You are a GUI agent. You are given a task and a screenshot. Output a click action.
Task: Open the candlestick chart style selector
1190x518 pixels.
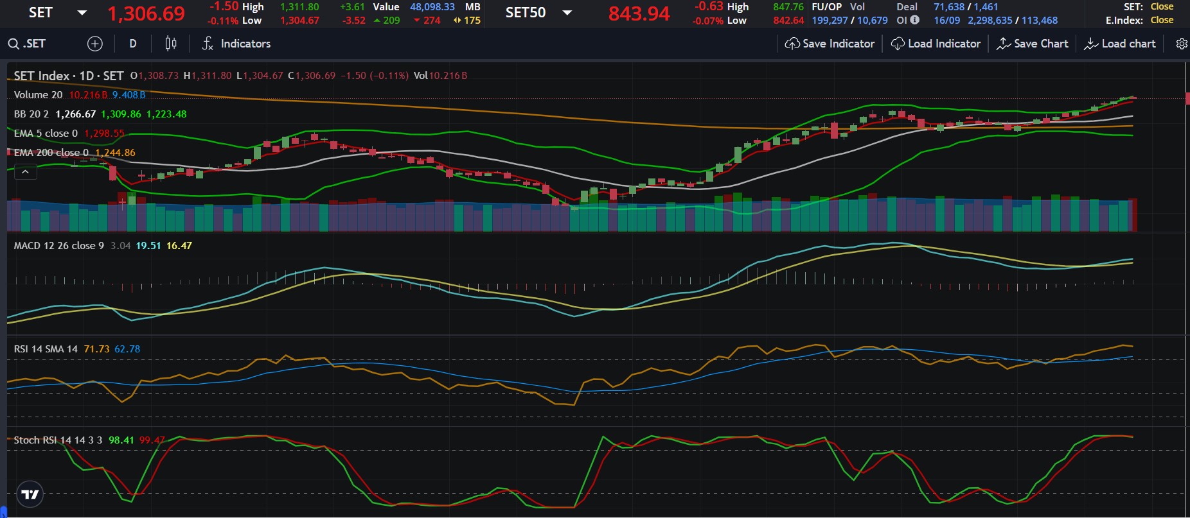[x=171, y=44]
